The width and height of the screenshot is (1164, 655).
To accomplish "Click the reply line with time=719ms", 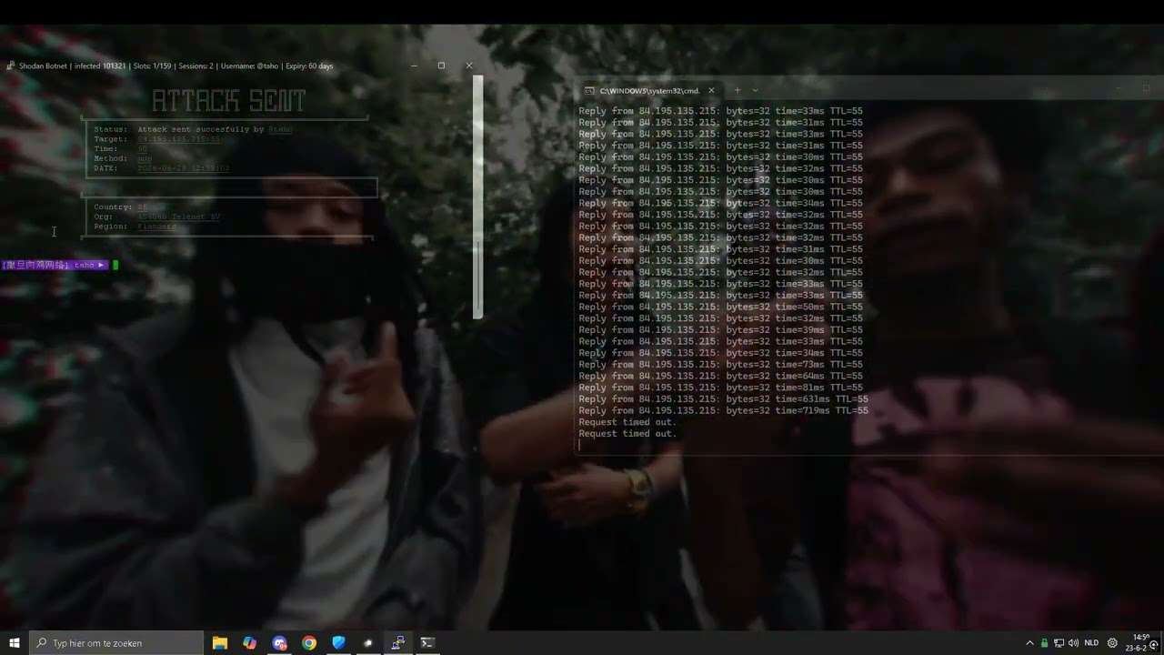I will pyautogui.click(x=723, y=411).
